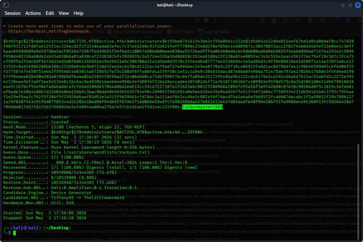Open the hashcat wiki bookmark in the background browser
363x242 pixels.
(x=214, y=32)
